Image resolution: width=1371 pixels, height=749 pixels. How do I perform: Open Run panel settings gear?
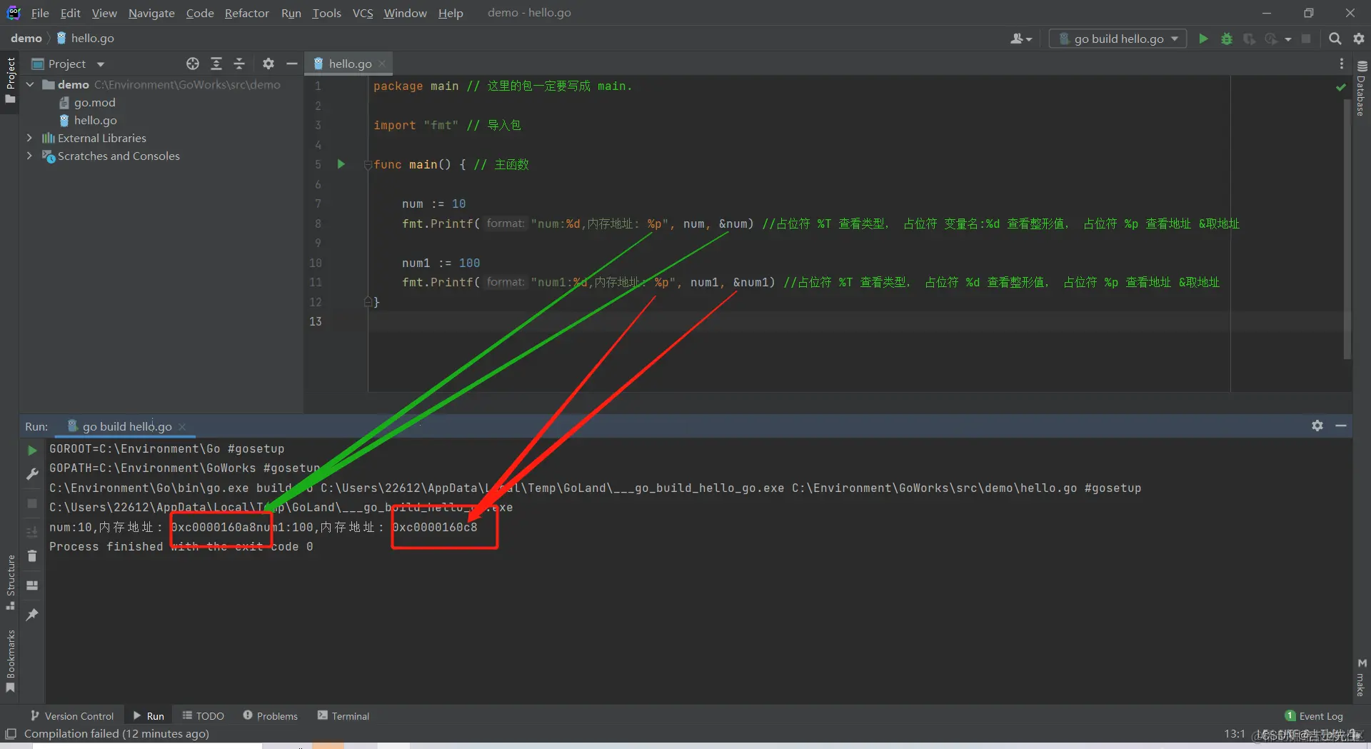1317,426
